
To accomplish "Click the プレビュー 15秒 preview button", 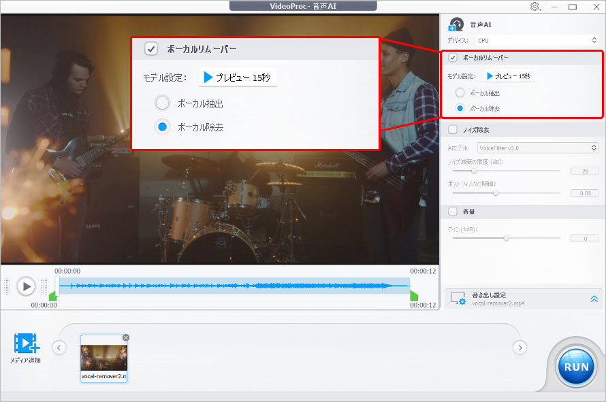I will 509,76.
